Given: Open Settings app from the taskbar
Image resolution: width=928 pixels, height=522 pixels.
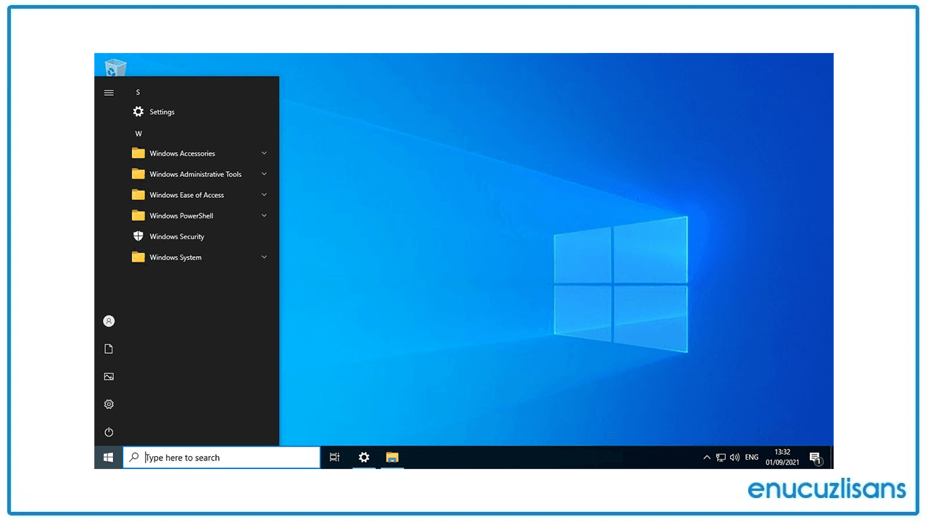Looking at the screenshot, I should (364, 457).
